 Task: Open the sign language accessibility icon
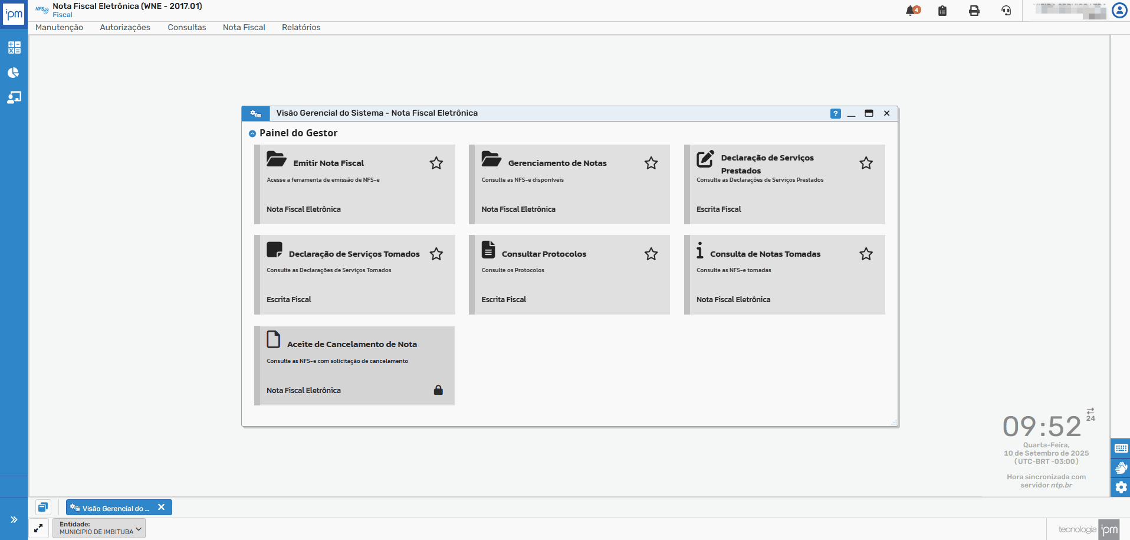coord(1121,468)
